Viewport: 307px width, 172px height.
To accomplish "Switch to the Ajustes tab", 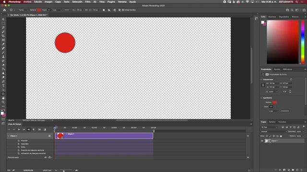I will [x=277, y=69].
